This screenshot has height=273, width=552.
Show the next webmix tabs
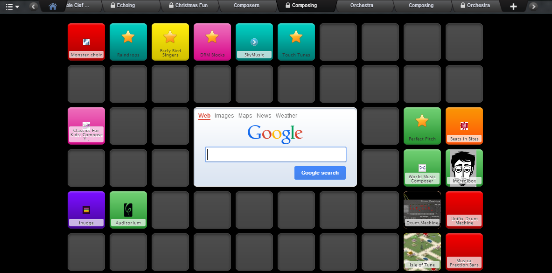pos(533,6)
